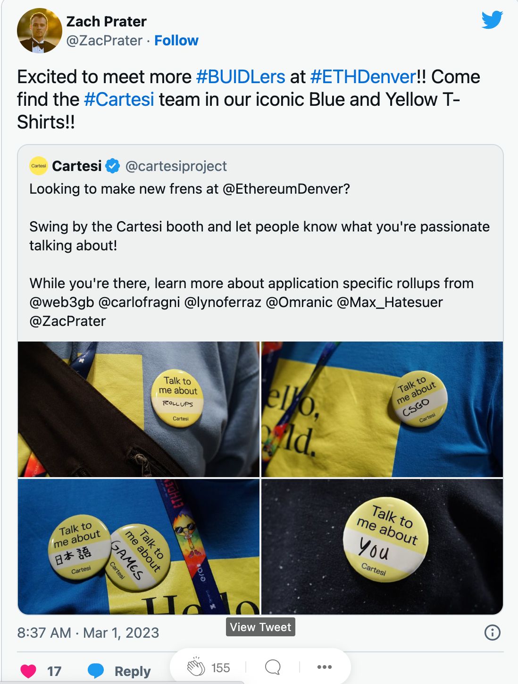This screenshot has width=518, height=684.
Task: Open the three-dot more options menu
Action: click(325, 667)
